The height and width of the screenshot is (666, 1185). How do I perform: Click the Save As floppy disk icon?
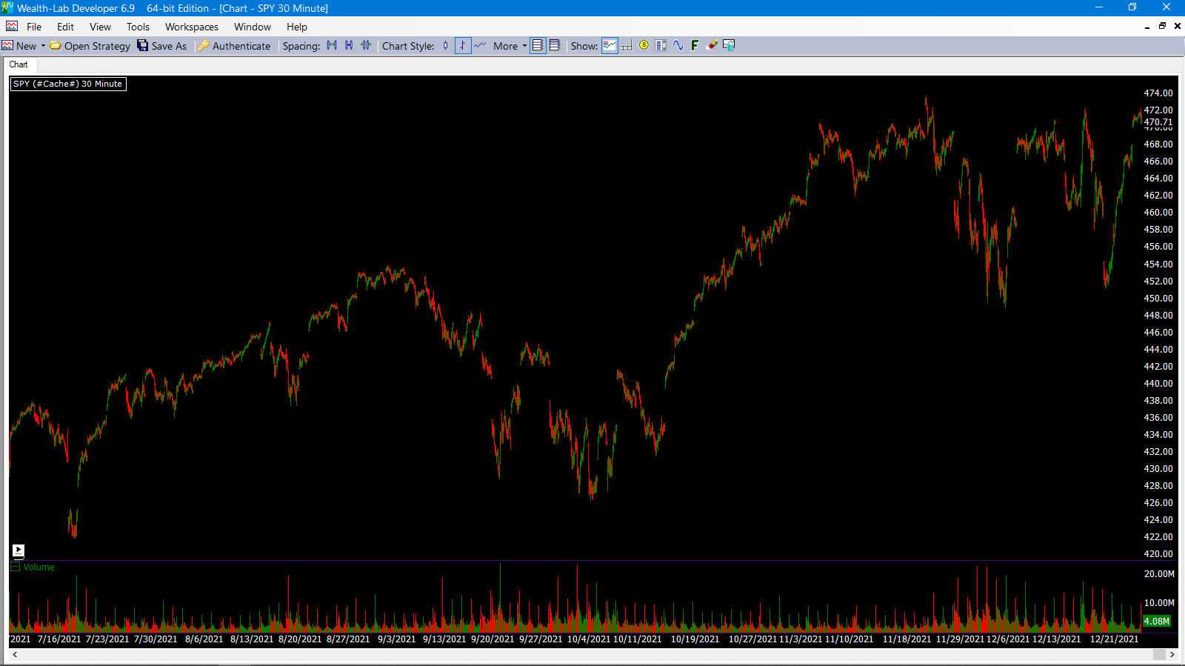(143, 45)
